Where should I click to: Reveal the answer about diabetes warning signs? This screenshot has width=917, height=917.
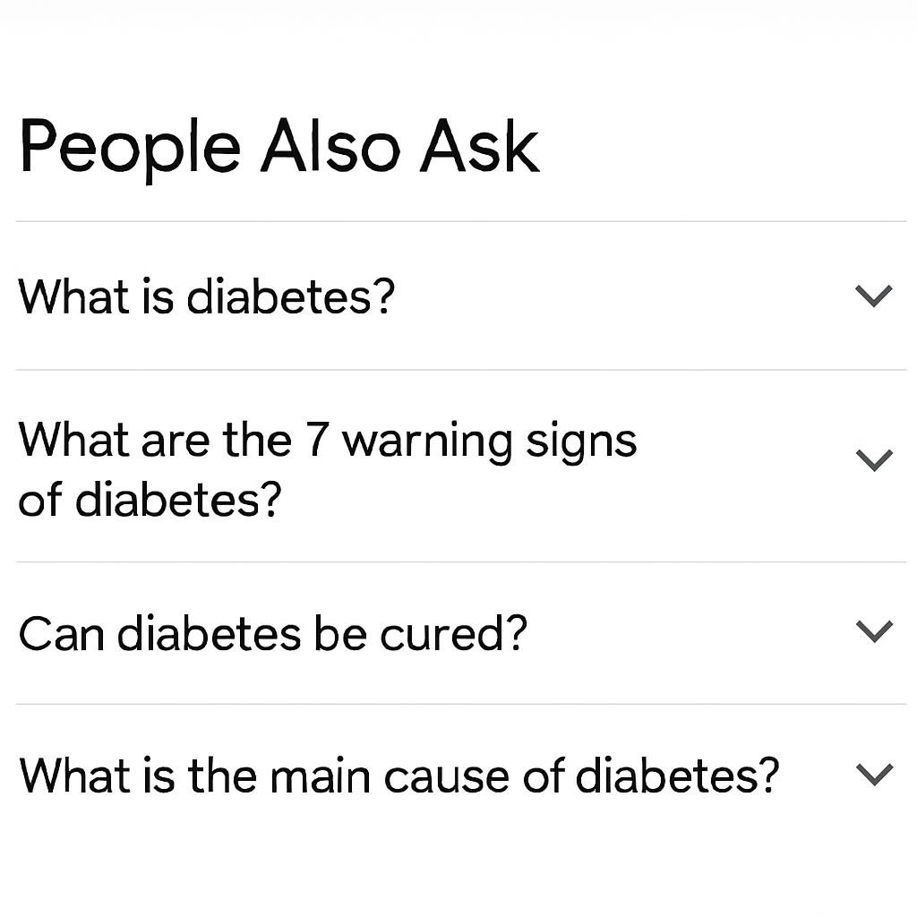(461, 466)
